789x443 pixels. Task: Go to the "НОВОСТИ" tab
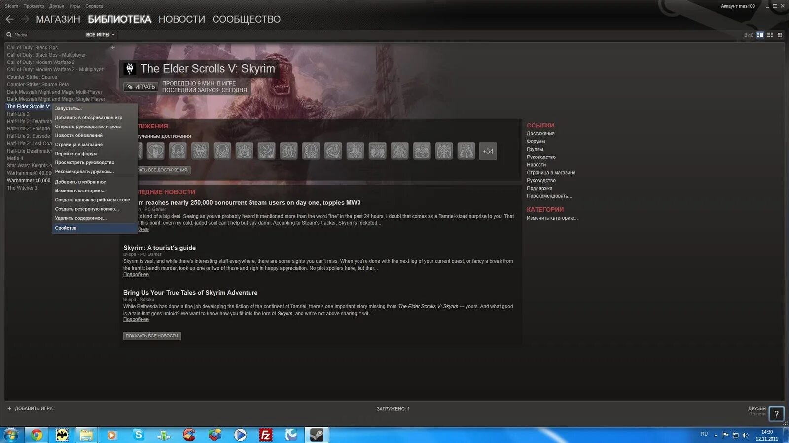click(181, 19)
